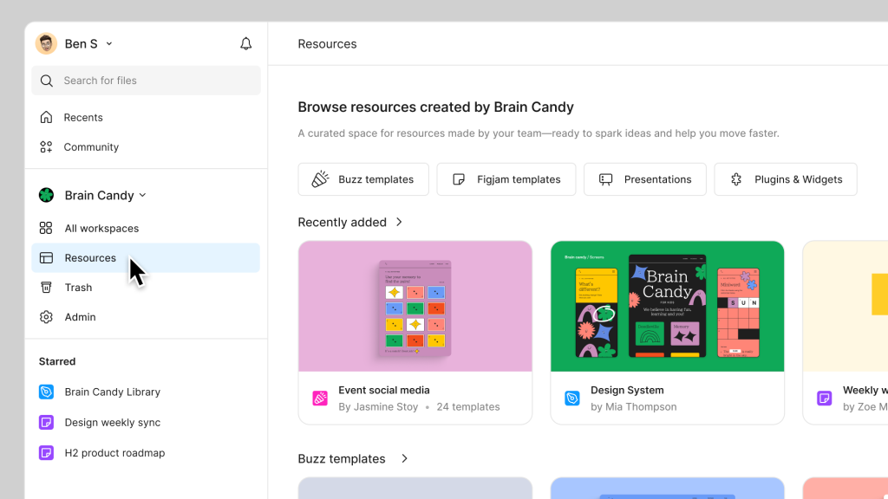Open All workspaces in sidebar
This screenshot has height=499, width=888.
pyautogui.click(x=101, y=229)
